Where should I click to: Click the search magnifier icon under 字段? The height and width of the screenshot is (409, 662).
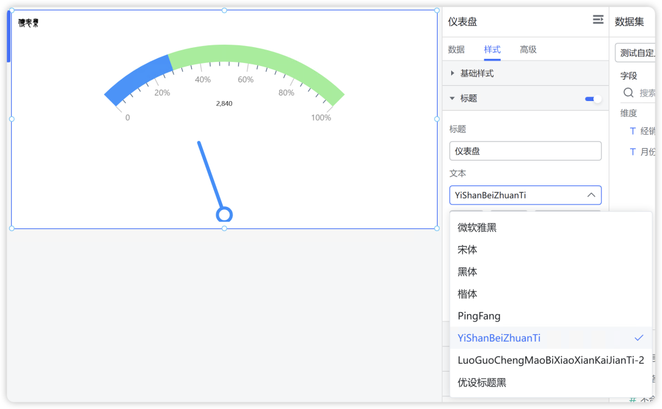click(628, 92)
